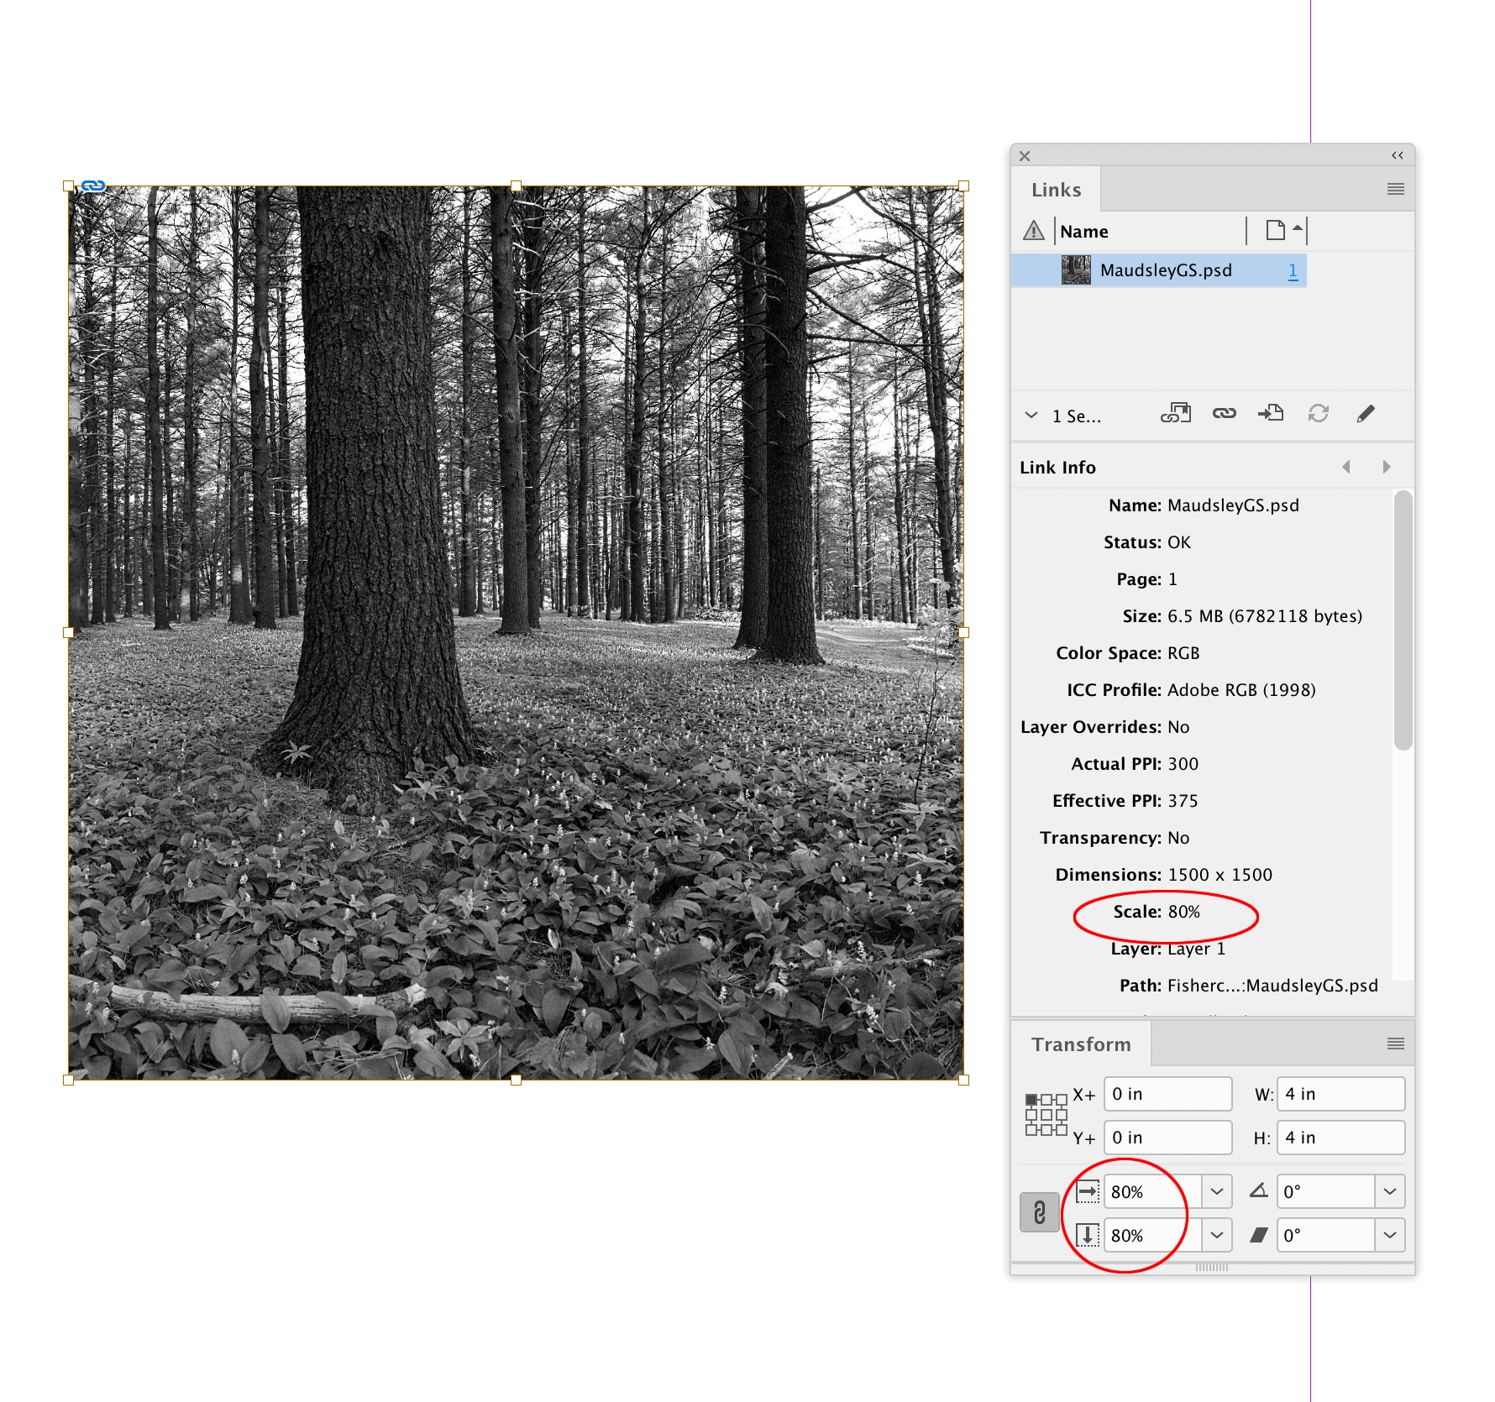This screenshot has width=1495, height=1402.
Task: Click the Relink from CC Libraries icon
Action: (x=1176, y=413)
